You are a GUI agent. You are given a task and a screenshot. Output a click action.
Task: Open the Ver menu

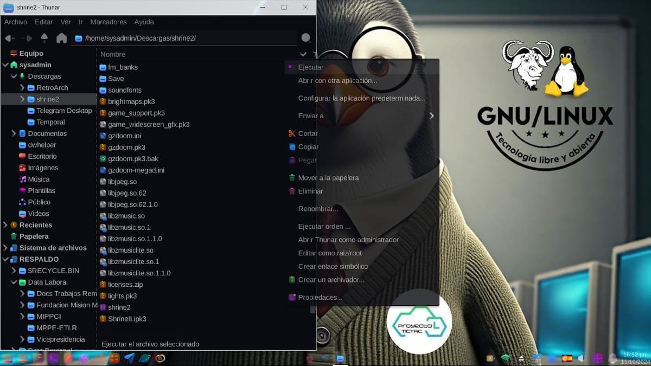point(66,22)
